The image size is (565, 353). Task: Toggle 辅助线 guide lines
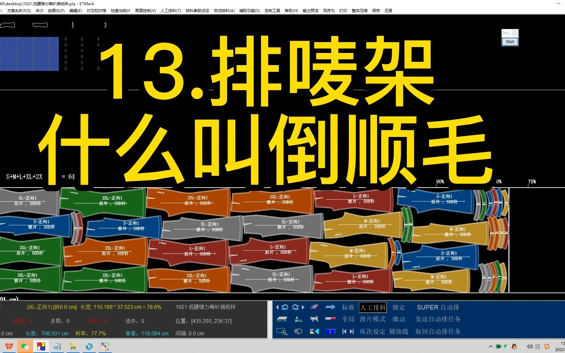399,331
